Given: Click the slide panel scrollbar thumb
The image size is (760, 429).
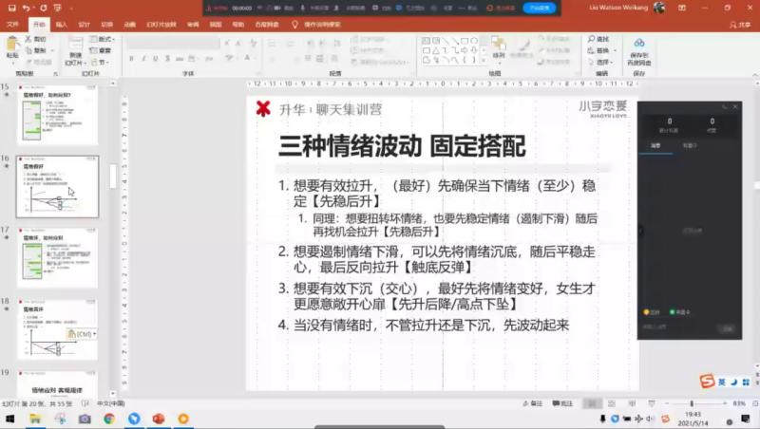Looking at the screenshot, I should [x=113, y=177].
